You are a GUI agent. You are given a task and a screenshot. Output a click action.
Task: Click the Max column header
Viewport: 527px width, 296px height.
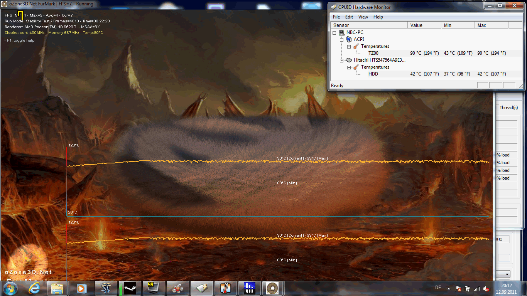click(x=492, y=25)
